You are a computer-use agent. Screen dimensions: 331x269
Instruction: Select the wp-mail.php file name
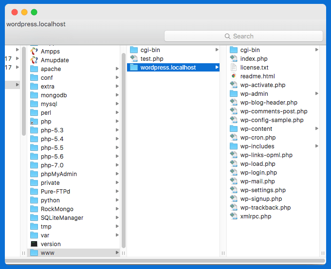click(257, 181)
